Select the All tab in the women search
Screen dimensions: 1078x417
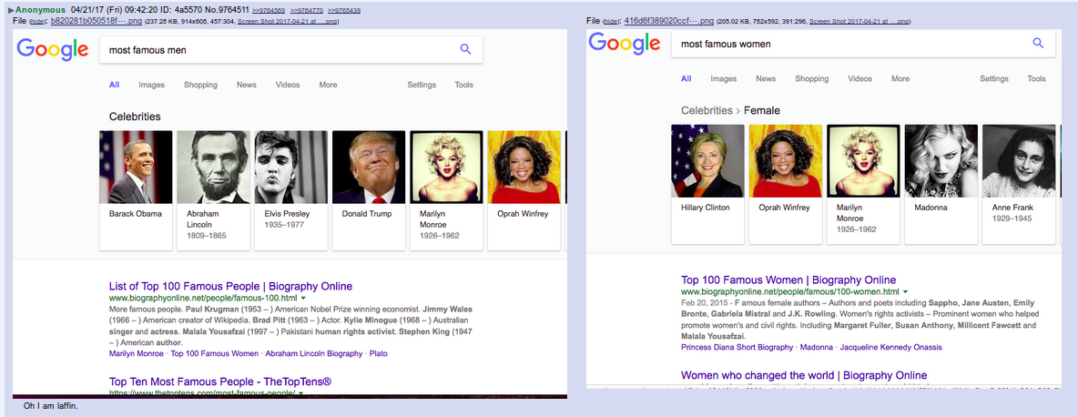pos(686,79)
